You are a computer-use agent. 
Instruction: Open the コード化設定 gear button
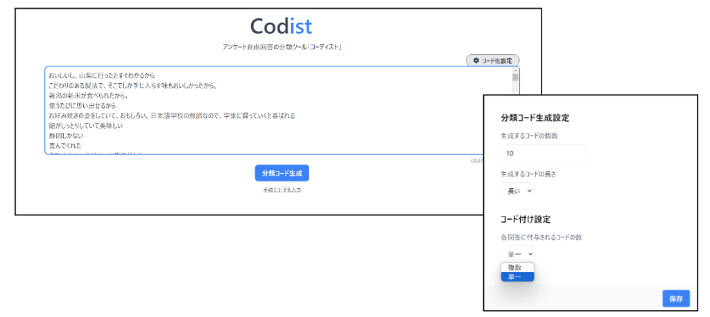coord(493,61)
